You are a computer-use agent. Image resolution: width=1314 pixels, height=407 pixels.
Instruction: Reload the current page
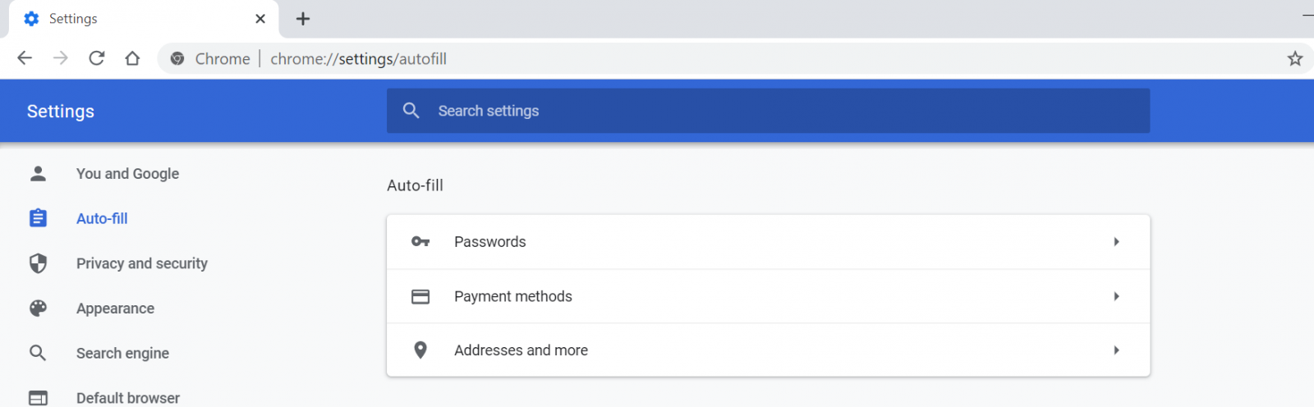coord(97,58)
